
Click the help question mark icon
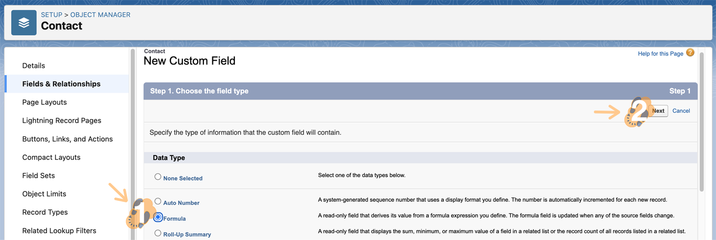coord(690,53)
